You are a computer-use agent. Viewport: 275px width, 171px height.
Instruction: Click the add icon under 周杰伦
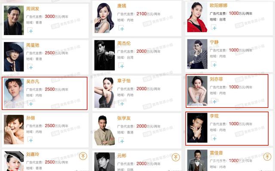point(121,66)
